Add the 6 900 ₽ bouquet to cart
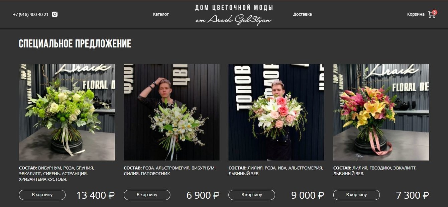Screen dimensions: 448x207 147,195
